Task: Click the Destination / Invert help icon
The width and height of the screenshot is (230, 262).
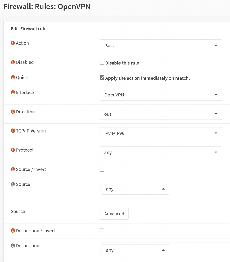Action: [x=12, y=231]
